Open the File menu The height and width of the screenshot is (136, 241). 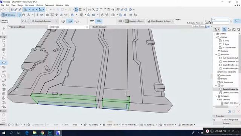tap(3, 5)
